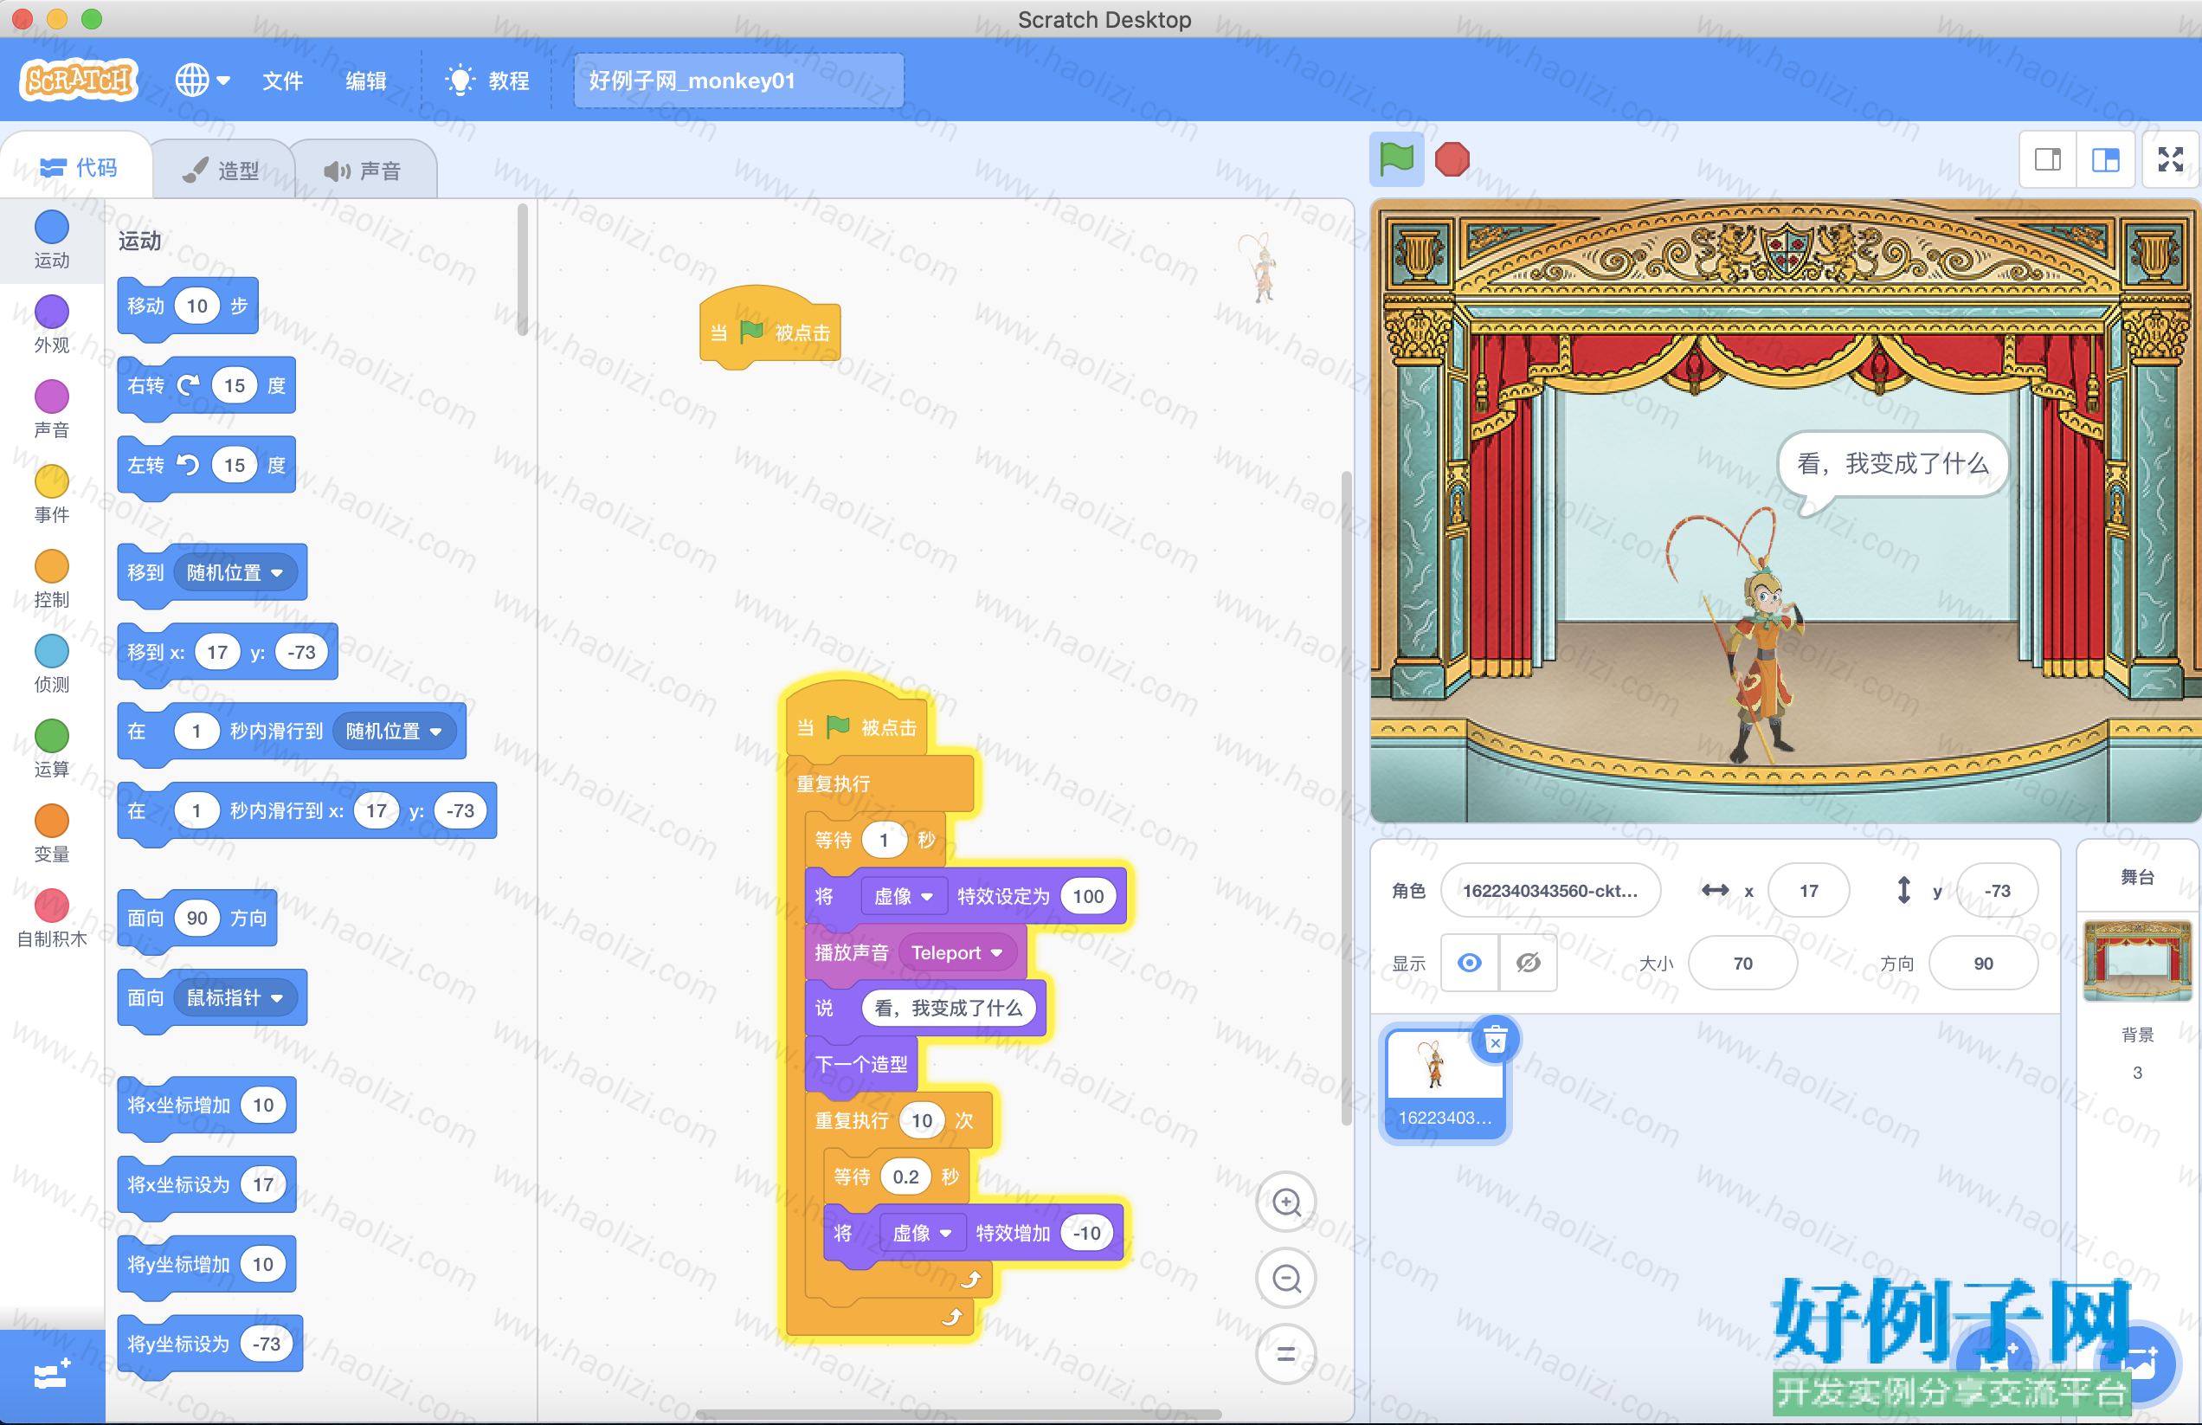The width and height of the screenshot is (2202, 1425).
Task: Click the 移动 10 步 block
Action: pyautogui.click(x=146, y=306)
